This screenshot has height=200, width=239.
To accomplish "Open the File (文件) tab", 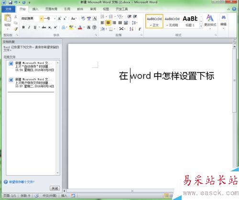I will 9,9.
